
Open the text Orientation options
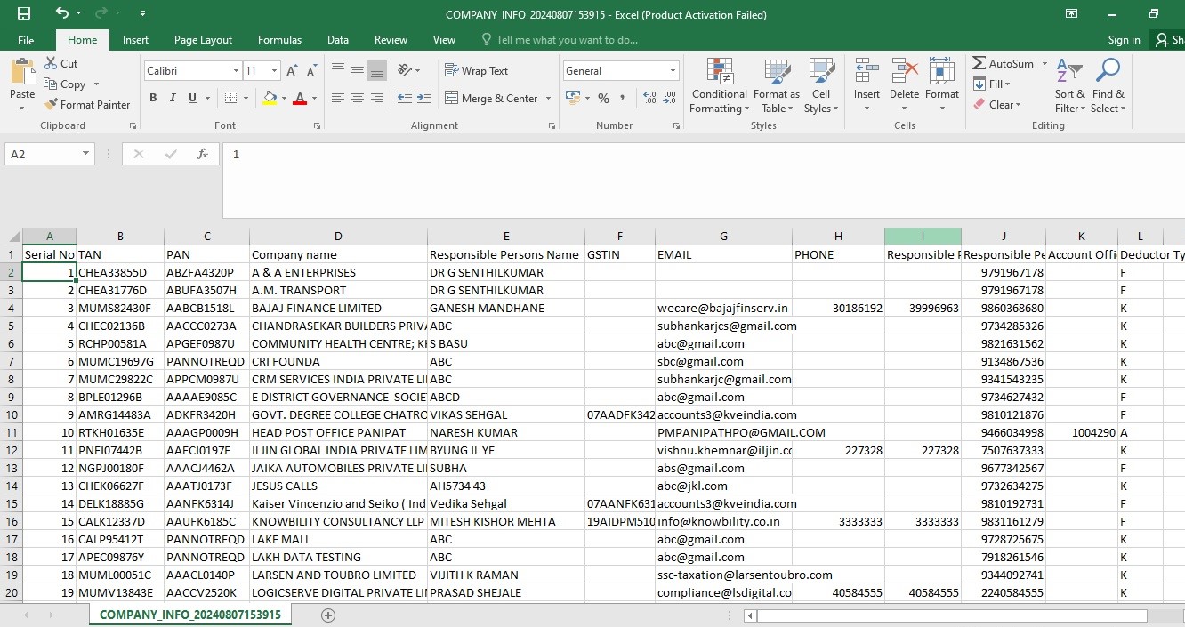(x=408, y=70)
